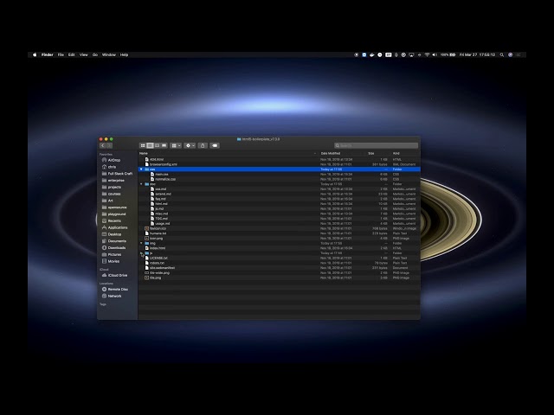Screen dimensions: 554x415
Task: Open the group-by dropdown in toolbar
Action: coord(176,145)
